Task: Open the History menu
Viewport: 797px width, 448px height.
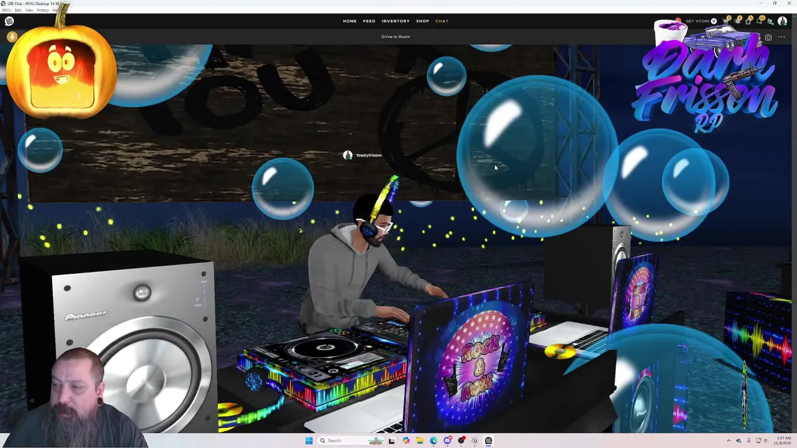Action: point(43,10)
